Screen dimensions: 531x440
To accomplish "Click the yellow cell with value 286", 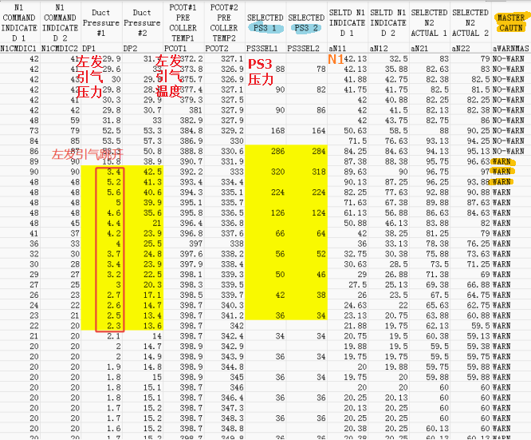I will [x=277, y=151].
